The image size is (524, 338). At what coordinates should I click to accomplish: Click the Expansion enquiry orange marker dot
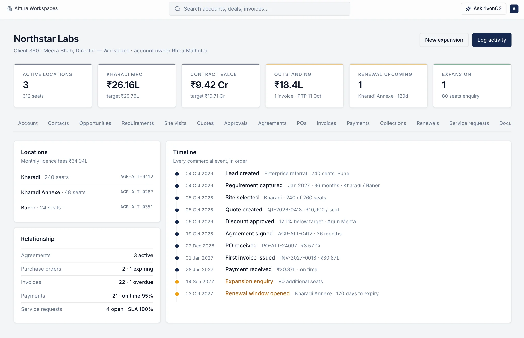177,282
